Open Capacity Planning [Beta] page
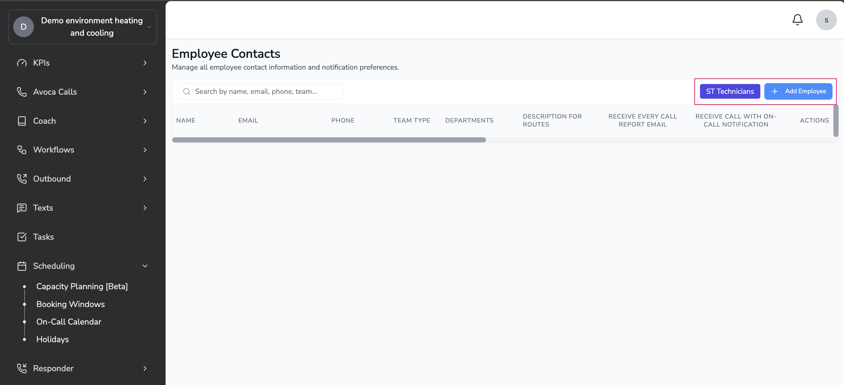 82,286
